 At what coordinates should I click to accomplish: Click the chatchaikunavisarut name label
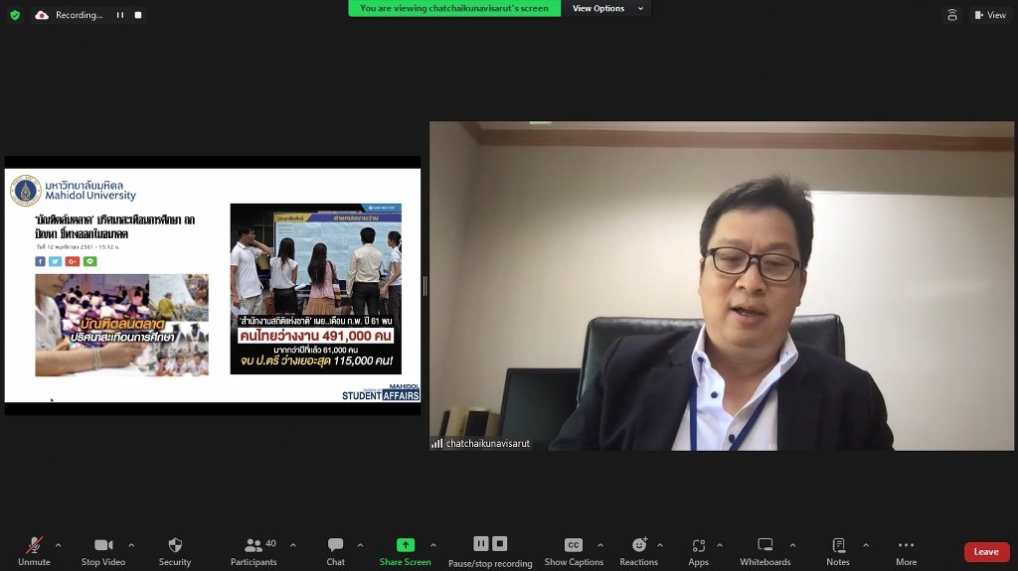pos(487,443)
